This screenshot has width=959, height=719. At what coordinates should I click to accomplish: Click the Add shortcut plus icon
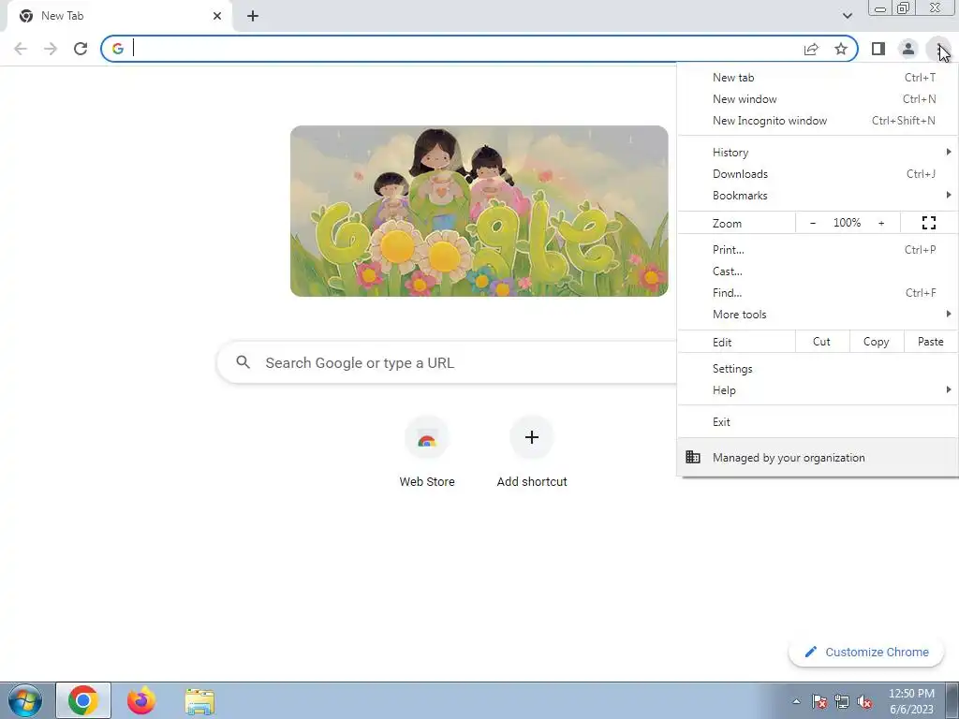pyautogui.click(x=532, y=438)
